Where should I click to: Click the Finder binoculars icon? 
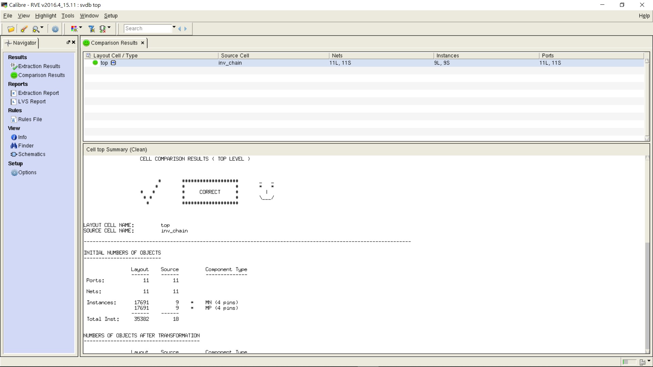coord(14,145)
